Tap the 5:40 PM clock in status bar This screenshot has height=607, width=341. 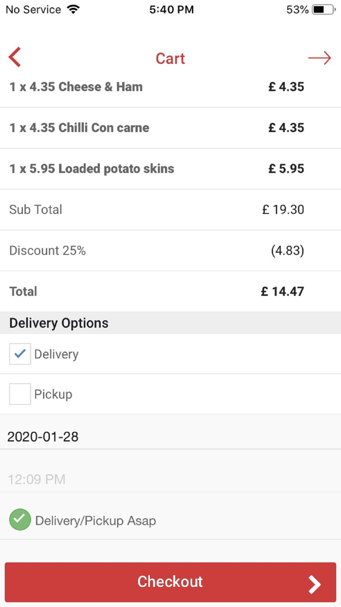[171, 10]
